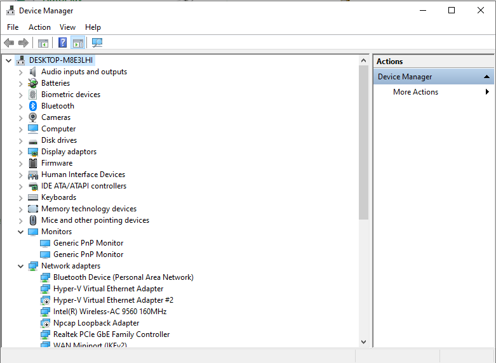Click the Cameras webcam icon

pyautogui.click(x=32, y=117)
